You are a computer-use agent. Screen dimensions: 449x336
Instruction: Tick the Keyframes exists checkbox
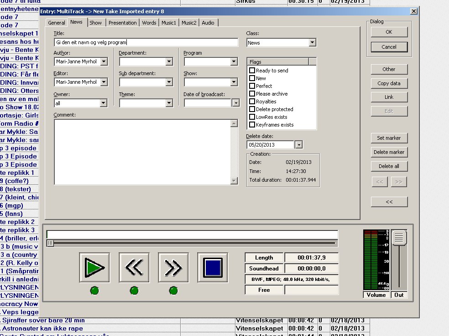click(x=252, y=124)
